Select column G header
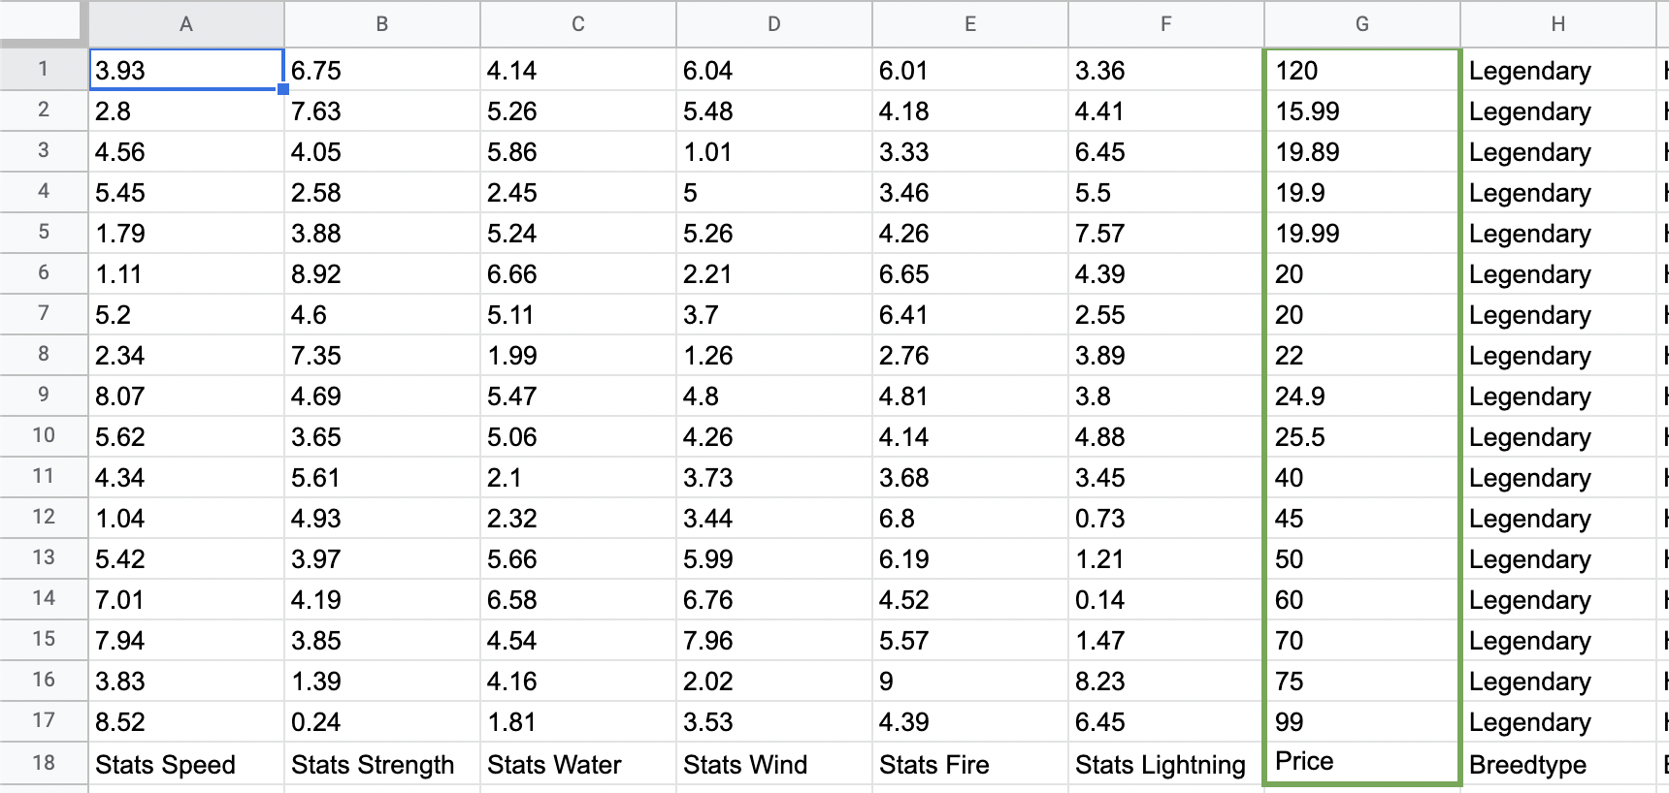This screenshot has width=1669, height=793. coord(1362,24)
